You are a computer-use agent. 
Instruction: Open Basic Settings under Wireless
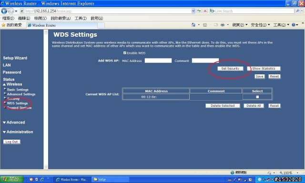point(18,90)
